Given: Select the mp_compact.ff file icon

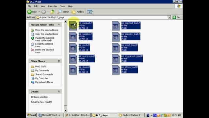Looking at the screenshot, I should pos(73,26).
